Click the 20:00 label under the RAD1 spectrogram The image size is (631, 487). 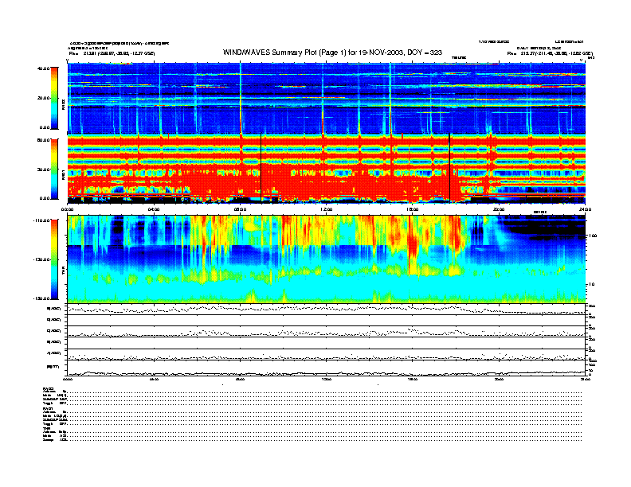point(499,209)
